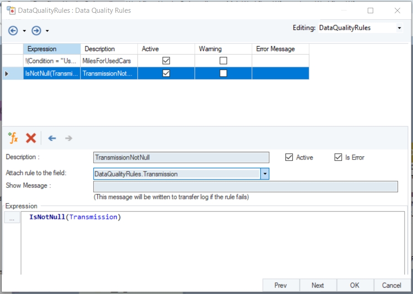Click the Next button
The width and height of the screenshot is (413, 294).
click(x=317, y=285)
